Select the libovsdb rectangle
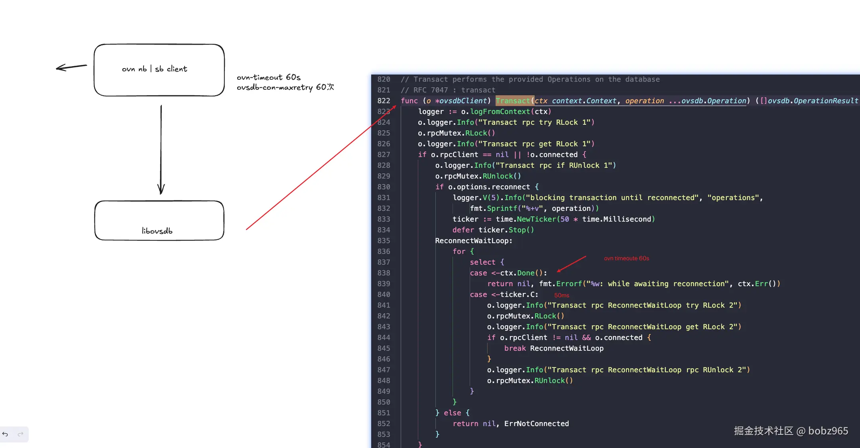This screenshot has height=448, width=860. (159, 220)
